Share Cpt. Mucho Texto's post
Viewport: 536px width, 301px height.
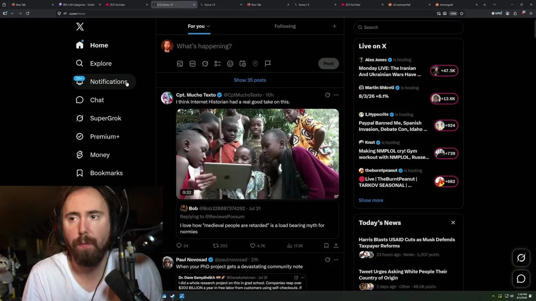point(336,246)
